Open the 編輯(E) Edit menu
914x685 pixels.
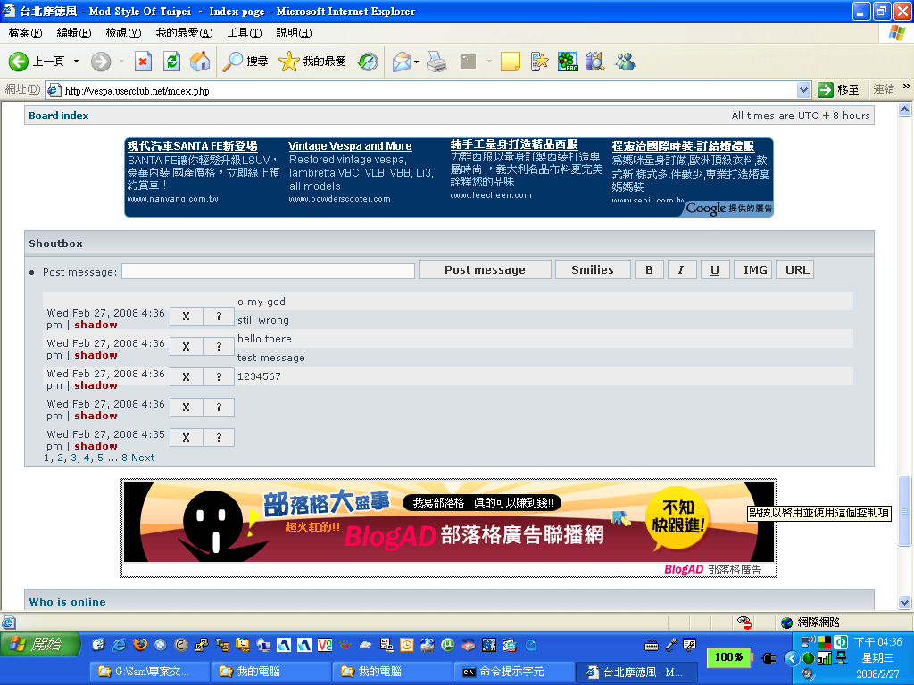tap(74, 33)
